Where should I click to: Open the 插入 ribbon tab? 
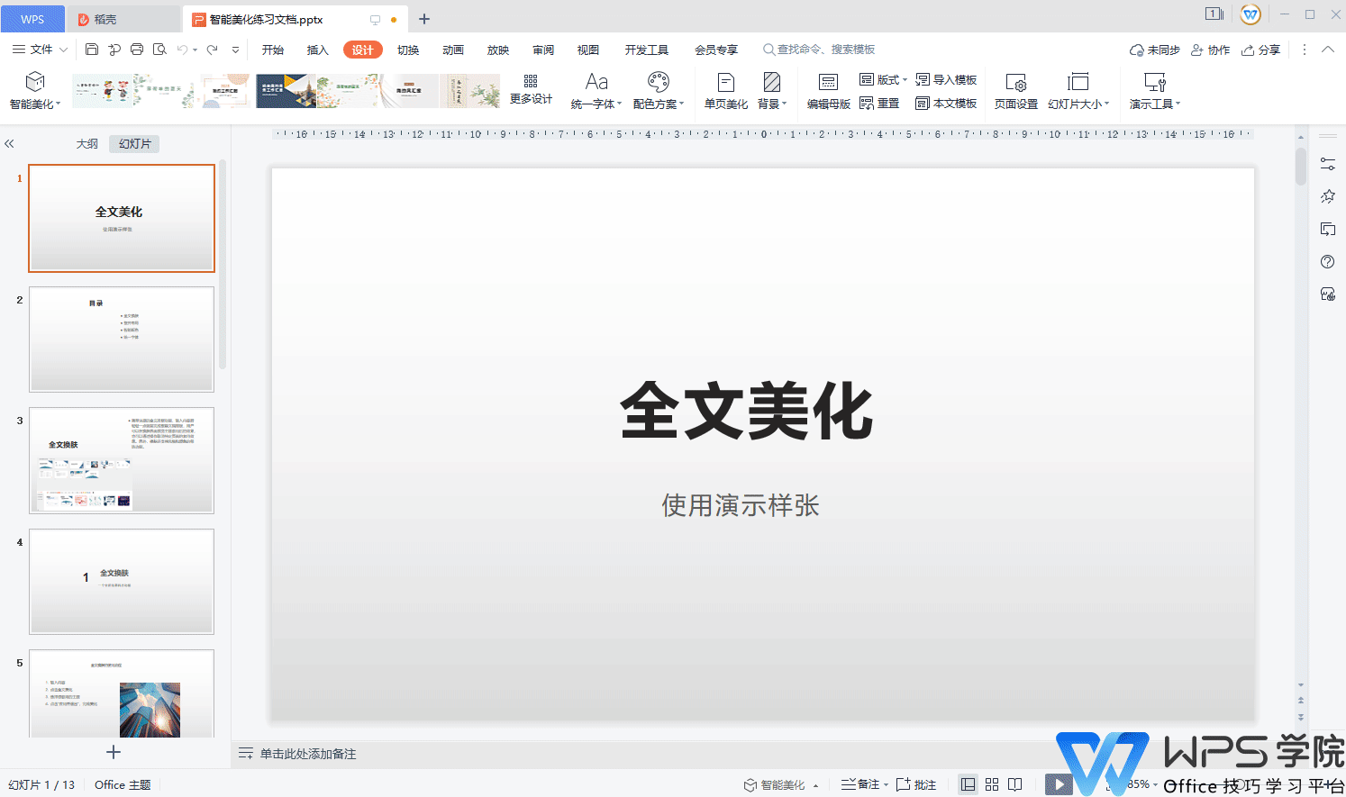[318, 50]
